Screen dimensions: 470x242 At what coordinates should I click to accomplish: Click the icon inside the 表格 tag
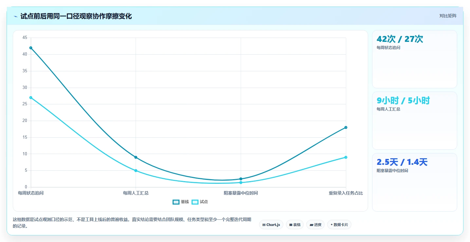[x=291, y=225]
